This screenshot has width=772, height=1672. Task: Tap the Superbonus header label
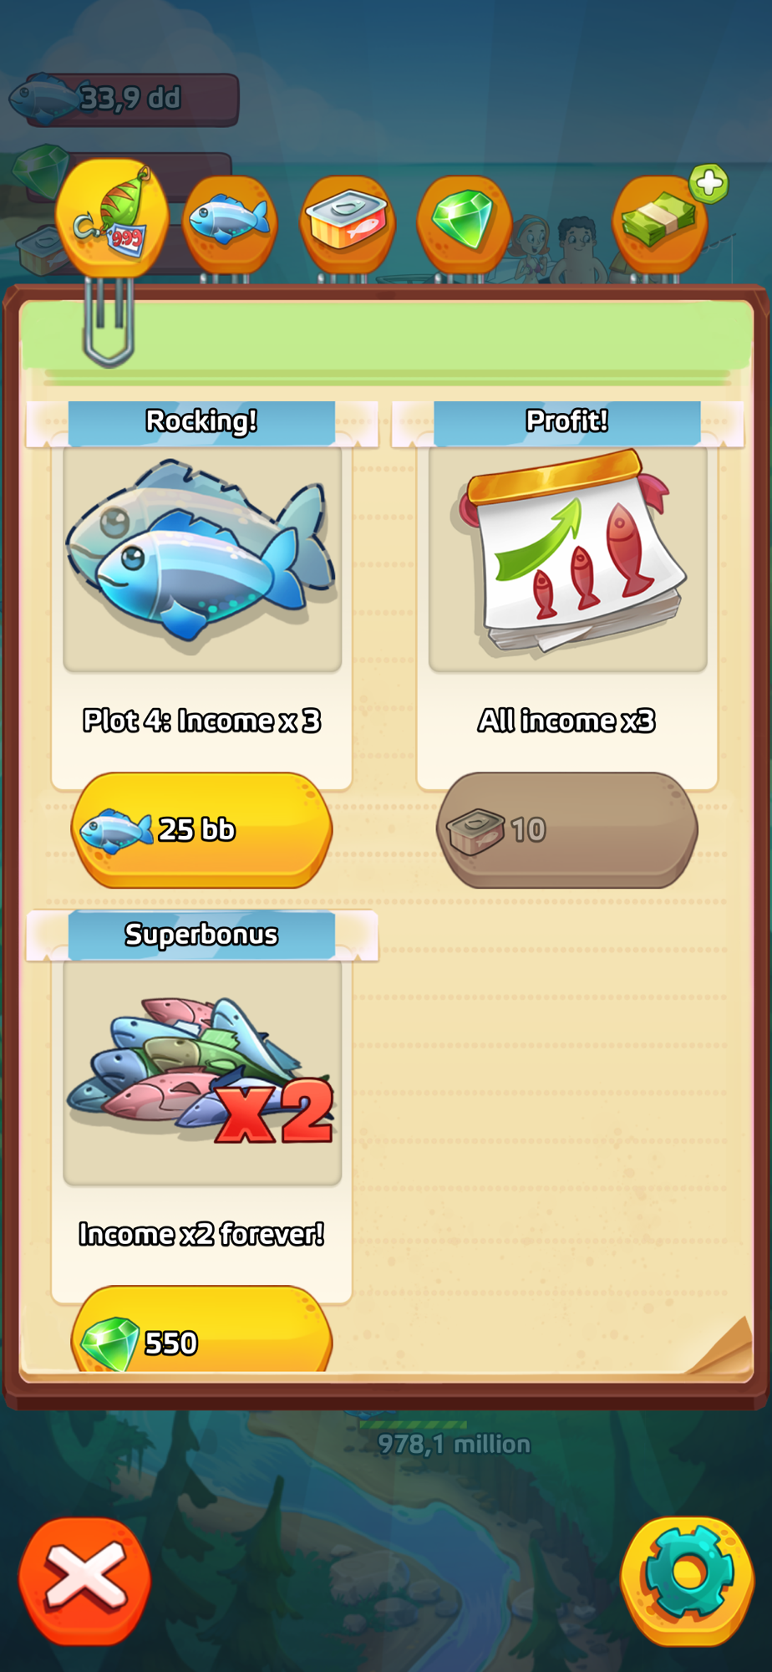[x=201, y=935]
